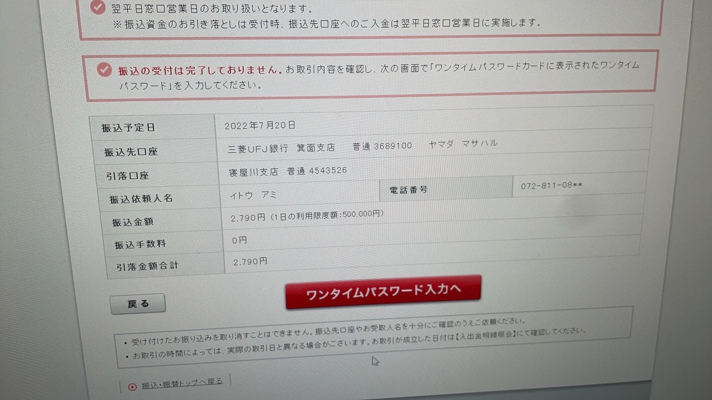Viewport: 712px width, 400px height.
Task: Select account number 普通 3689100
Action: pyautogui.click(x=382, y=146)
